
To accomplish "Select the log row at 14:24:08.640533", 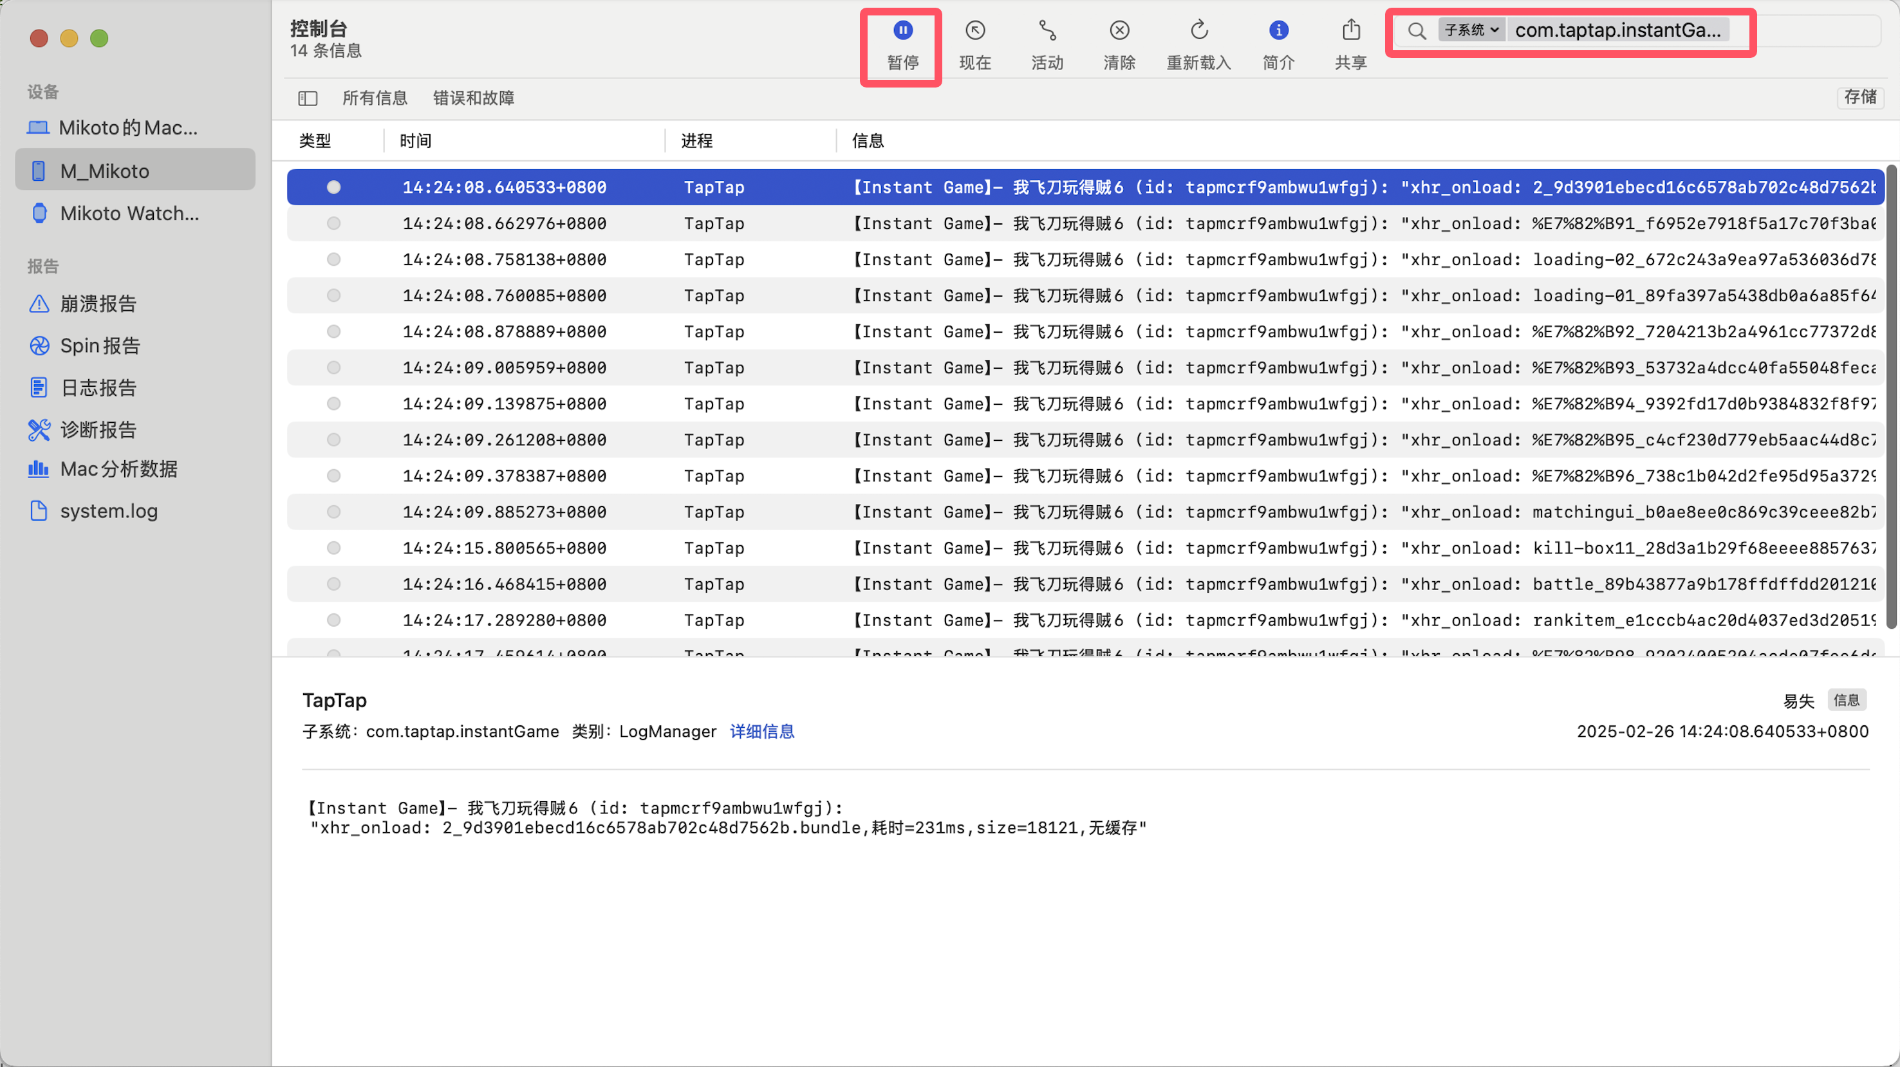I will [x=1085, y=187].
